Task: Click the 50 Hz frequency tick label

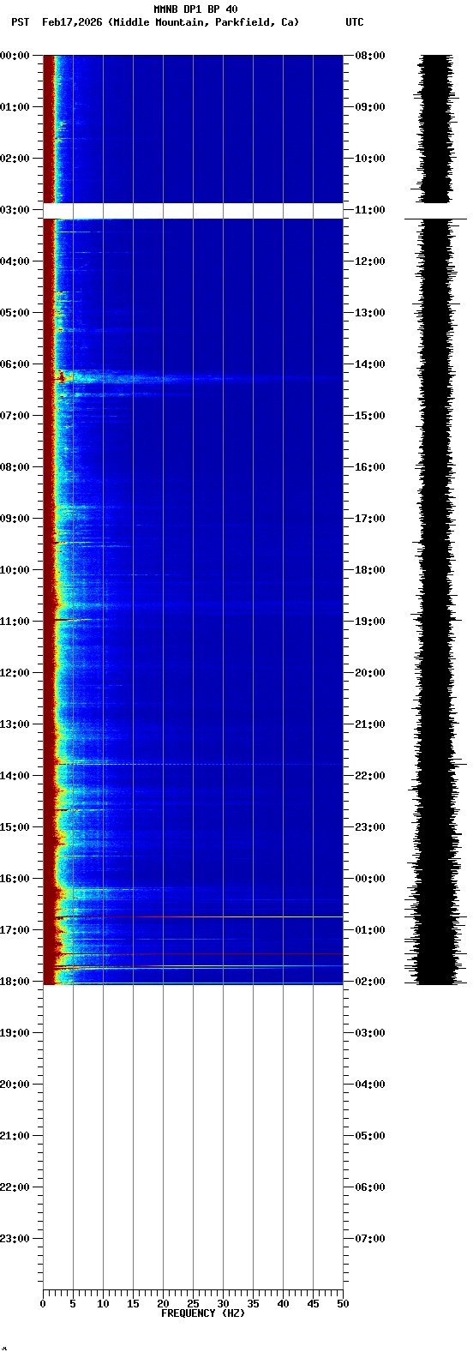Action: pyautogui.click(x=343, y=1304)
